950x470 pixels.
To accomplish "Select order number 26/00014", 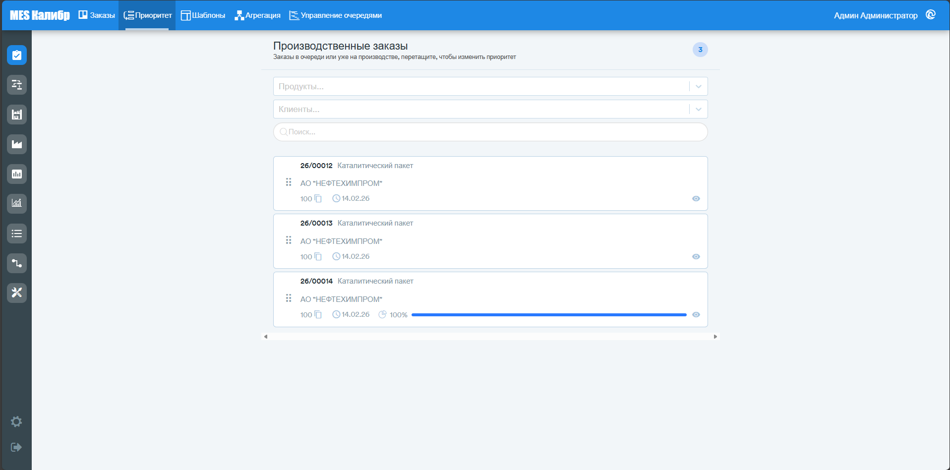I will 316,281.
